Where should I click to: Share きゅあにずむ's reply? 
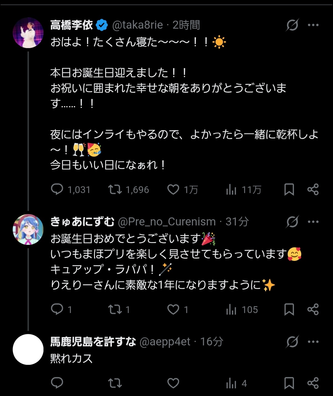[x=313, y=309]
